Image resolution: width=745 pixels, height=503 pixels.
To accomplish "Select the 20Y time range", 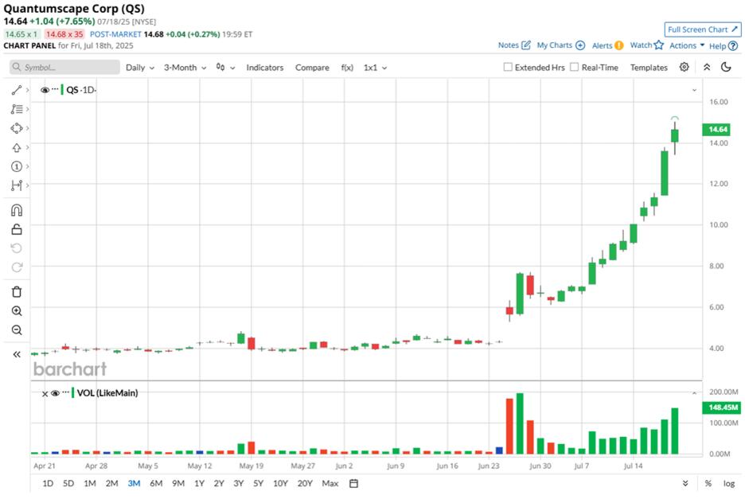I will coord(305,484).
